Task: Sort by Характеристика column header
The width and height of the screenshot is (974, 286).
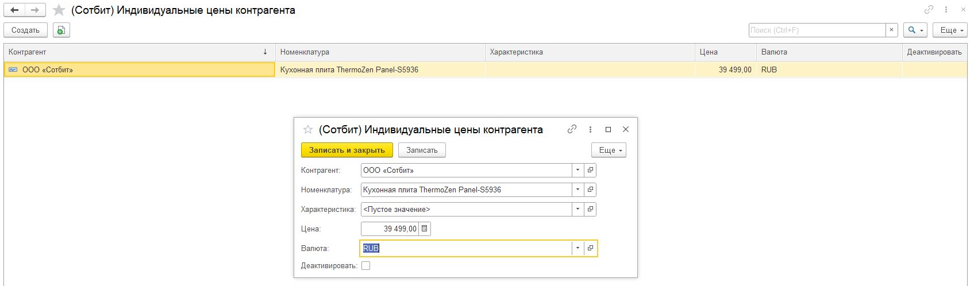Action: [590, 52]
